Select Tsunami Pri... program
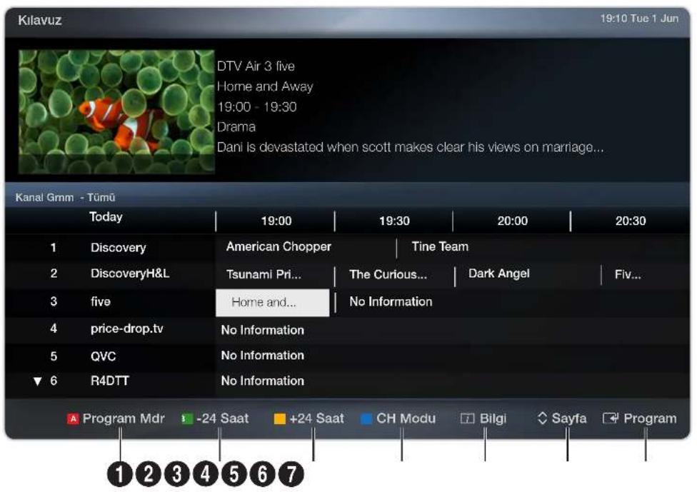This screenshot has height=492, width=697. [x=264, y=275]
